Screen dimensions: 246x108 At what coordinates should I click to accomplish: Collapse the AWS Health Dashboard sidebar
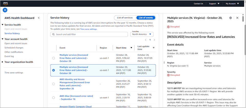click(39, 18)
